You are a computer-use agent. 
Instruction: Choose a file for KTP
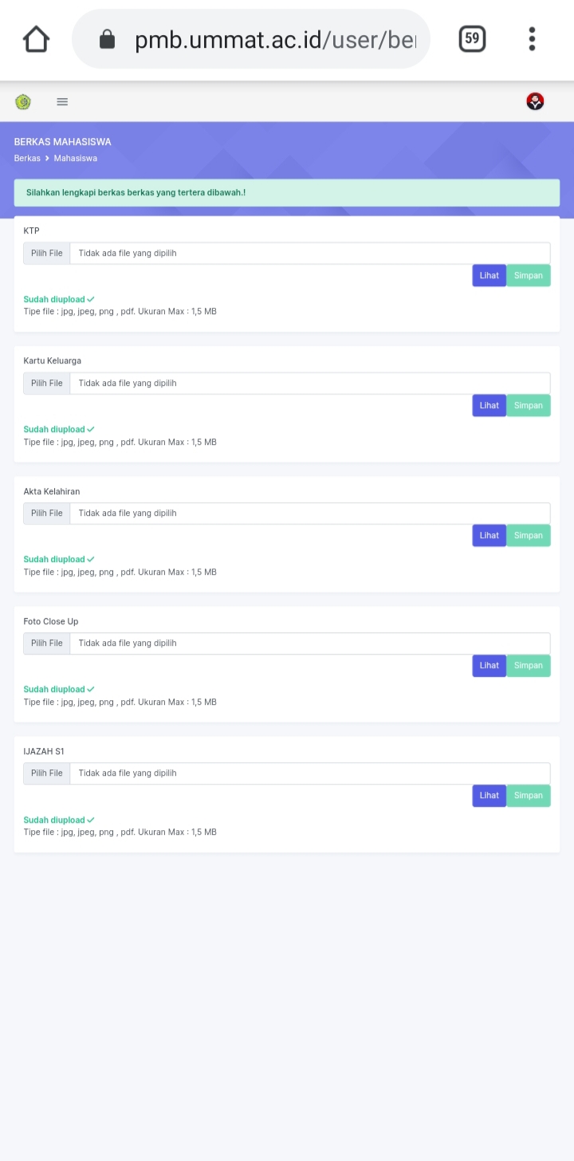[x=47, y=254]
